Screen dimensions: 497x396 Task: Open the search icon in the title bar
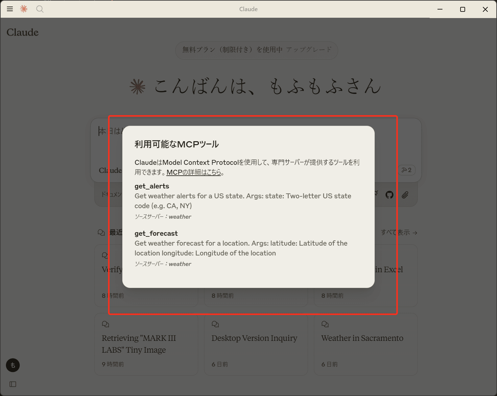point(40,9)
